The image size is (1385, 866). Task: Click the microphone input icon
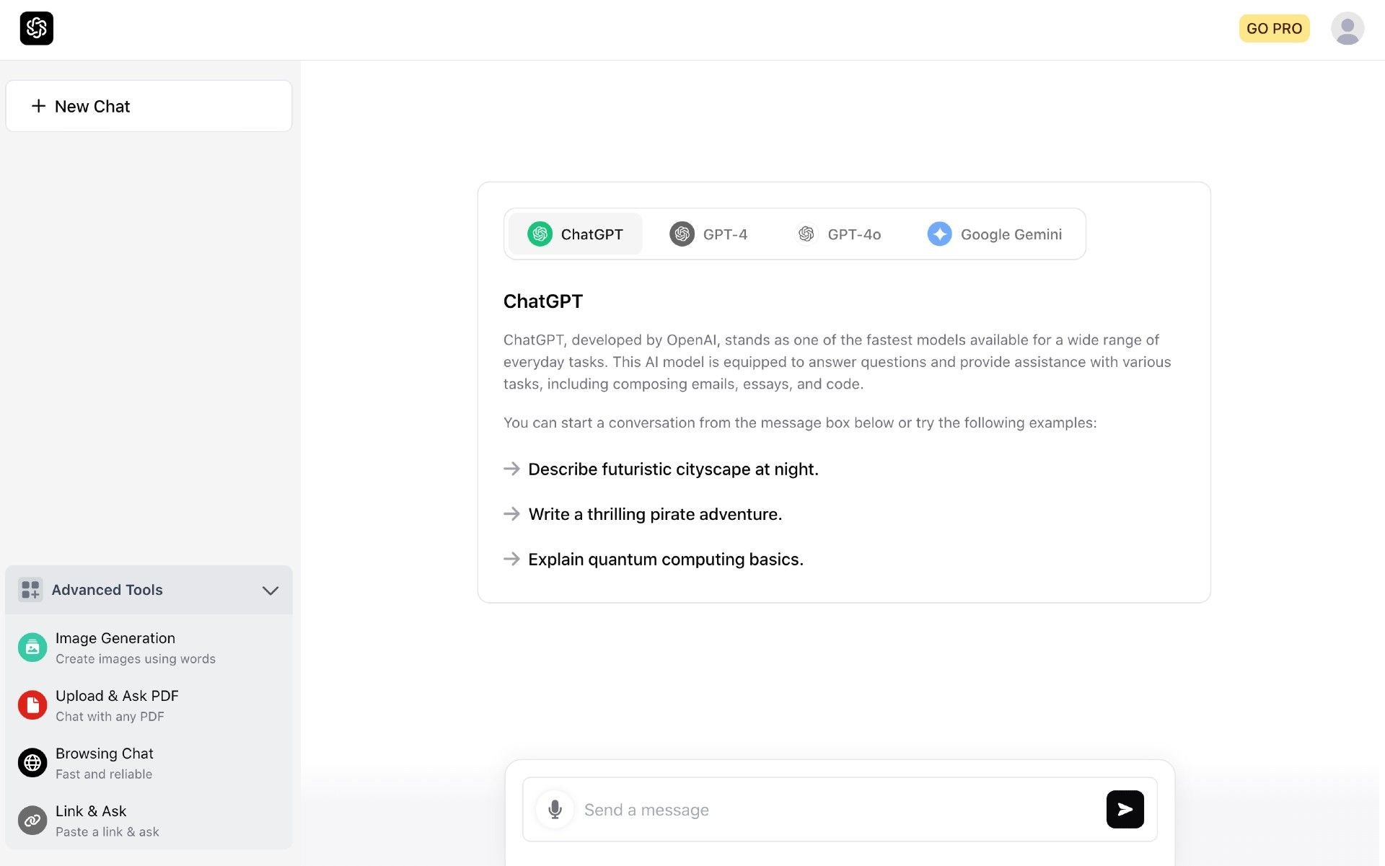click(555, 809)
